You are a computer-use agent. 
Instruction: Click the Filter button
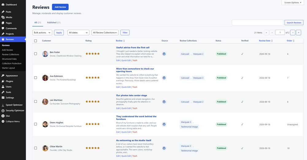coord(125,33)
